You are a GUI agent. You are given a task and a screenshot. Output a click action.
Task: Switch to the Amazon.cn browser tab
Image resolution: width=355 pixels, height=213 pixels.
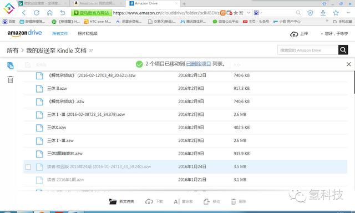click(98, 3)
